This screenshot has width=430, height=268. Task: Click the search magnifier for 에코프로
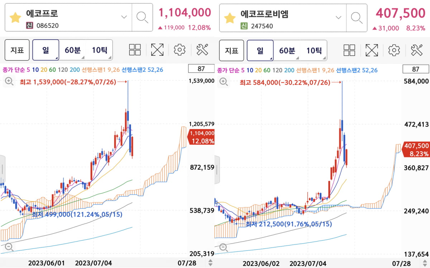pyautogui.click(x=142, y=17)
